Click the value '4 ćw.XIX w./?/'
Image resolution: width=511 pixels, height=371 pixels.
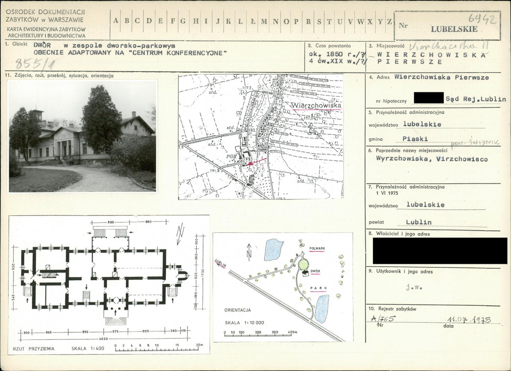(x=338, y=61)
